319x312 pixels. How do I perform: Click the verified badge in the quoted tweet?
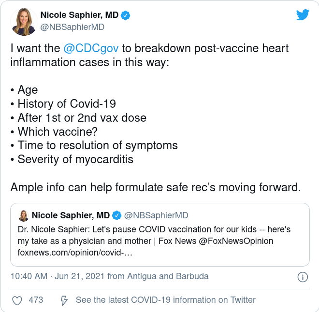[117, 215]
